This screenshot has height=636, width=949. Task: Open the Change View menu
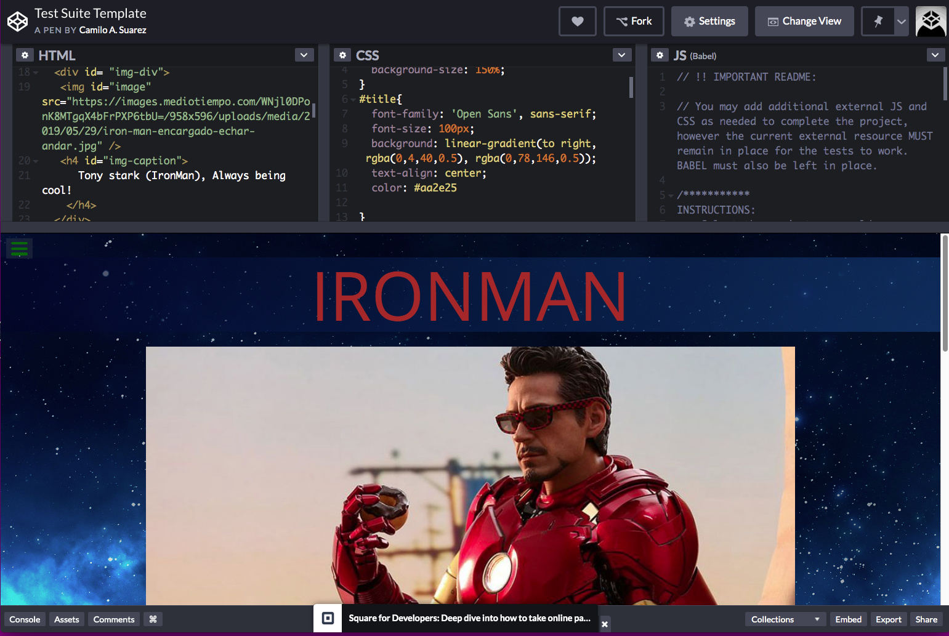[x=804, y=22]
